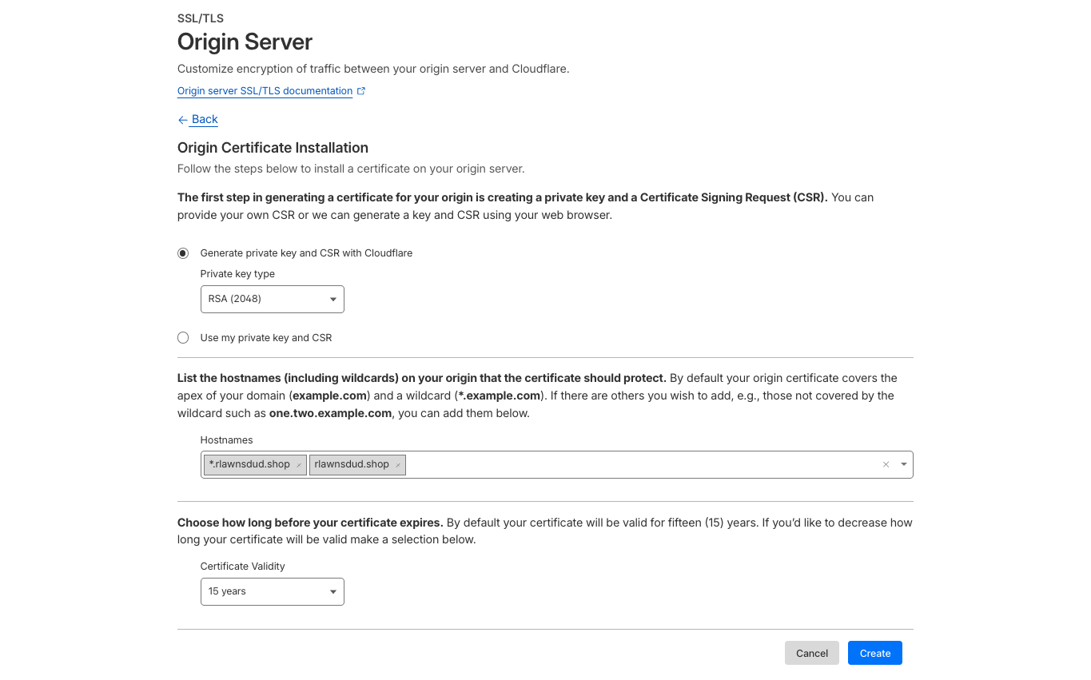Click the *.rlawnsdud.shop hostname text
Screen dimensions: 1091x680
[x=249, y=464]
